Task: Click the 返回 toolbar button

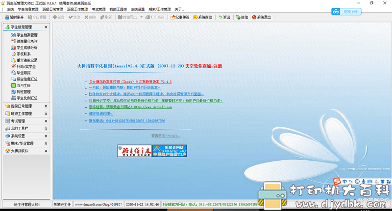Action: click(x=224, y=17)
